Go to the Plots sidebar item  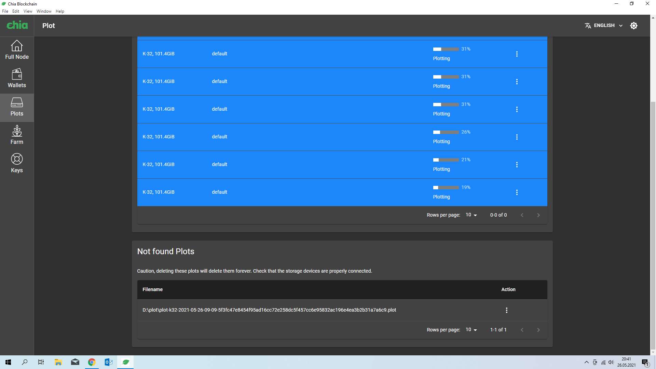click(x=17, y=107)
